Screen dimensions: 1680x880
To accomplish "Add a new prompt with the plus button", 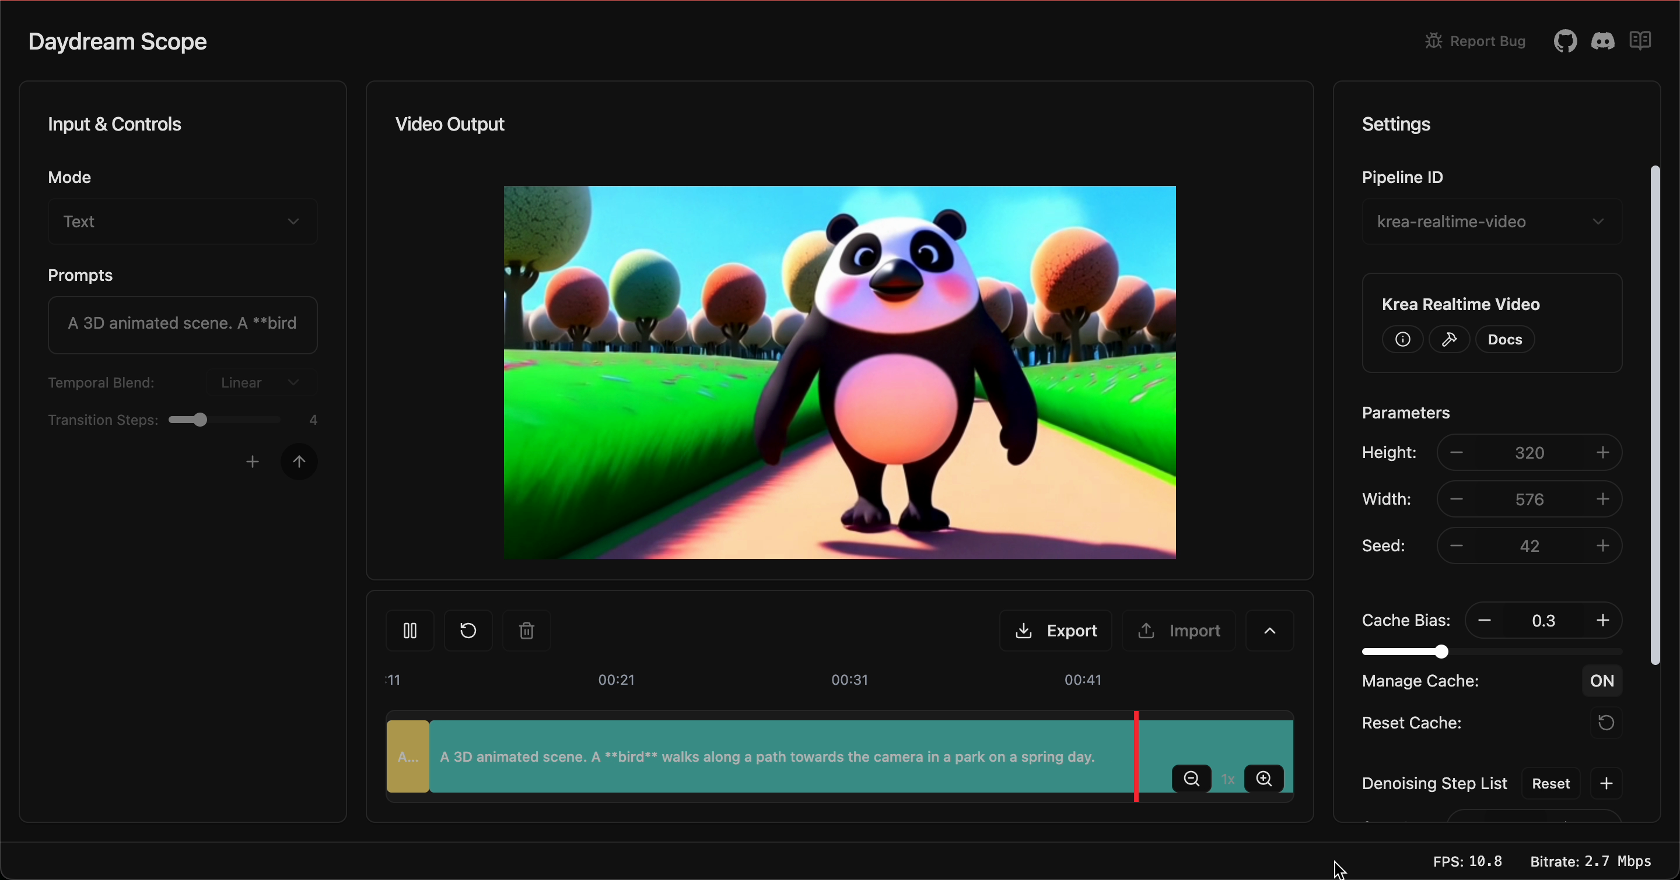I will [252, 462].
